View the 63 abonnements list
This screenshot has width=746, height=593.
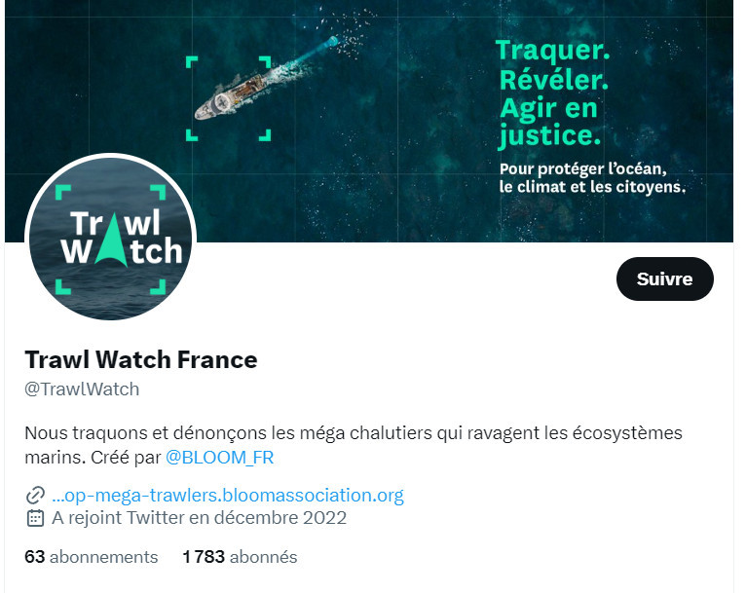point(92,557)
